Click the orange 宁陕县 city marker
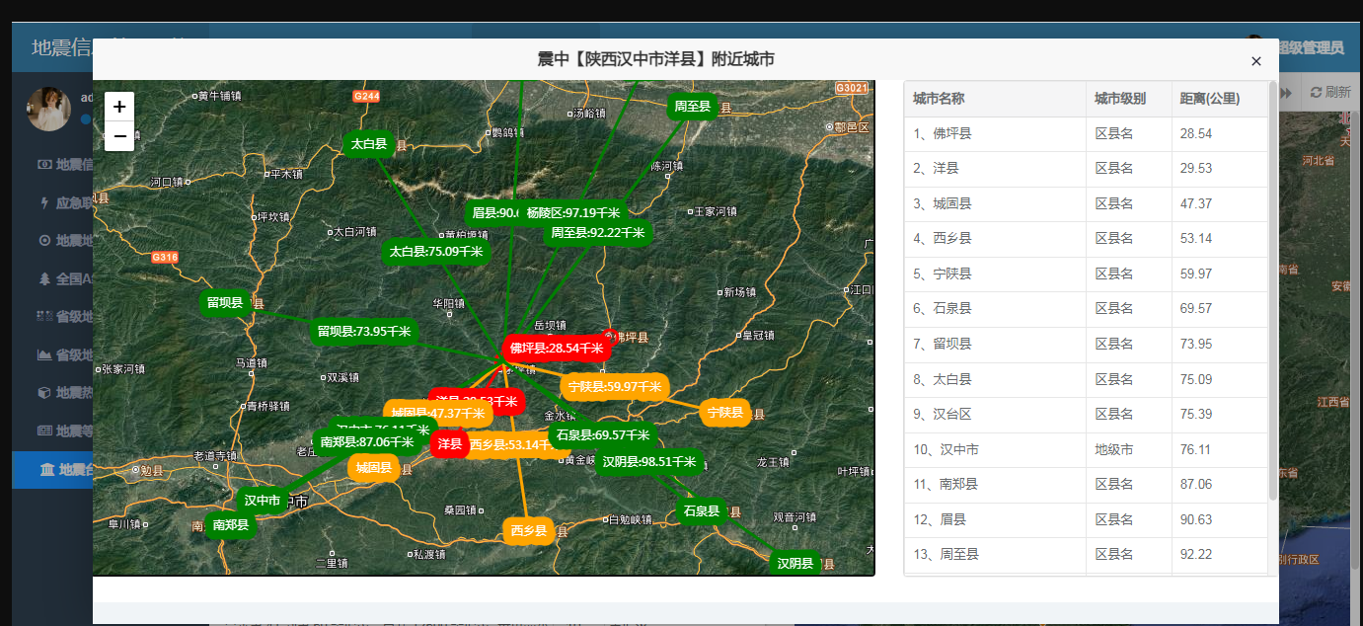This screenshot has height=626, width=1363. pyautogui.click(x=725, y=412)
